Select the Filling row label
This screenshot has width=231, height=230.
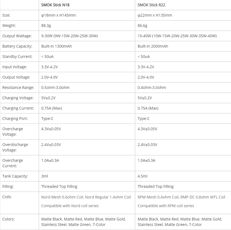(8, 187)
